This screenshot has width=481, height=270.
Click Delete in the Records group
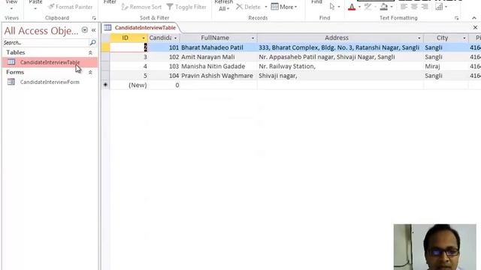click(x=248, y=7)
